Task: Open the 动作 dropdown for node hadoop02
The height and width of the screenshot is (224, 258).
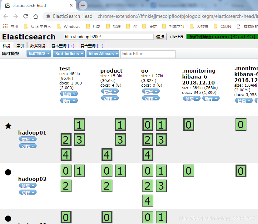Action: pyautogui.click(x=28, y=192)
